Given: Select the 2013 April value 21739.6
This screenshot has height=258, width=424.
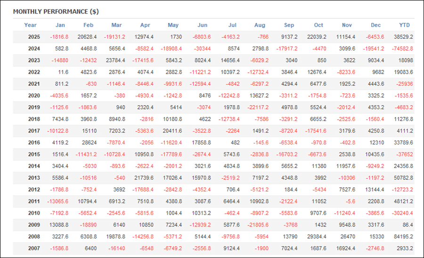Looking at the screenshot, I should click(x=143, y=177).
